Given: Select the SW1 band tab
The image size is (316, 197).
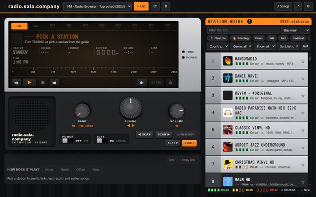Looking at the screenshot, I should [52, 26].
